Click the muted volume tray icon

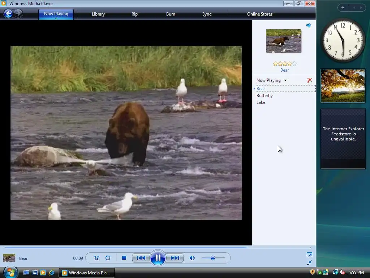342,272
